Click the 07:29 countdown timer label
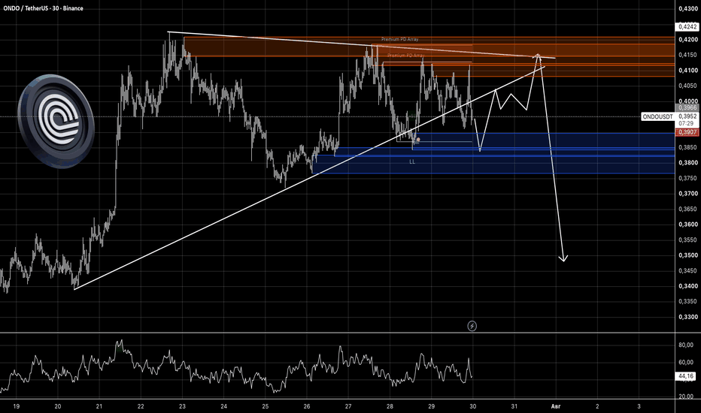 tap(686, 123)
